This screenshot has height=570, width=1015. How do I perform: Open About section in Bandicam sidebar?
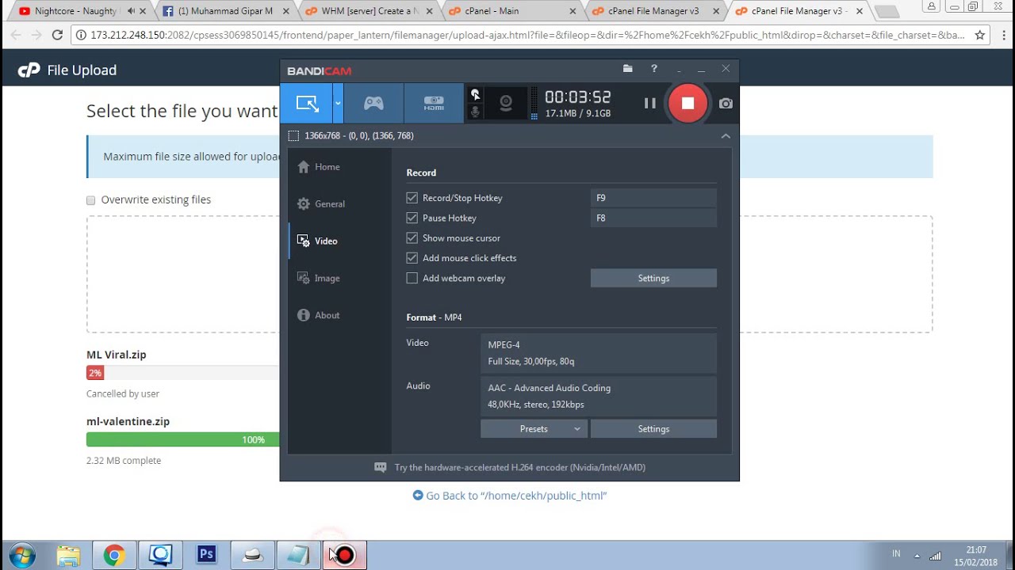coord(319,315)
